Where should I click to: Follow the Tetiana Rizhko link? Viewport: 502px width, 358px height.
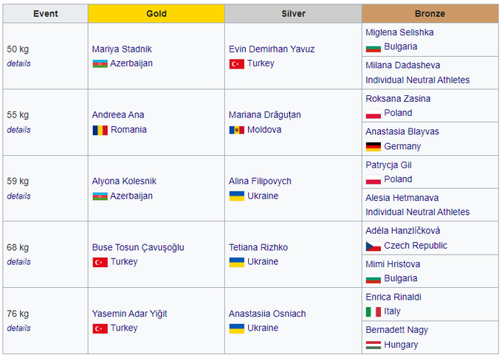(x=258, y=247)
